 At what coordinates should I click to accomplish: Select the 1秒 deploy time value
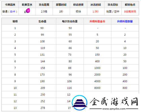[x=61, y=12]
